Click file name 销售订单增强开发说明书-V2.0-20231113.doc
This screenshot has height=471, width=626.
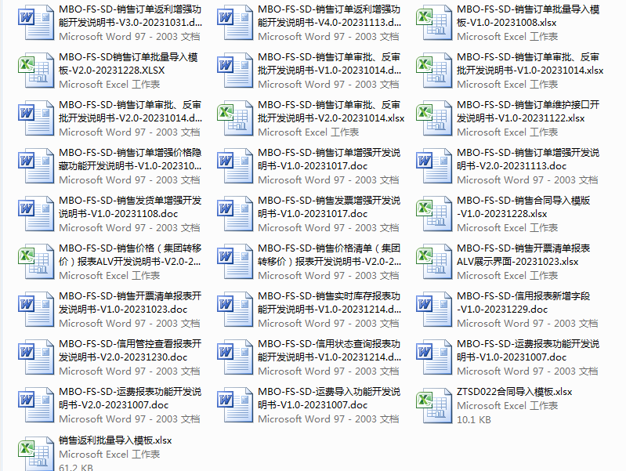click(x=528, y=159)
